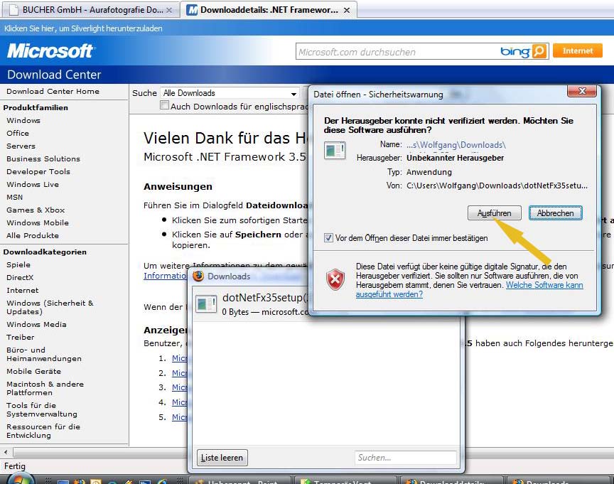614x484 pixels.
Task: Click the Firefox icon in the Downloads window title
Action: (x=198, y=276)
